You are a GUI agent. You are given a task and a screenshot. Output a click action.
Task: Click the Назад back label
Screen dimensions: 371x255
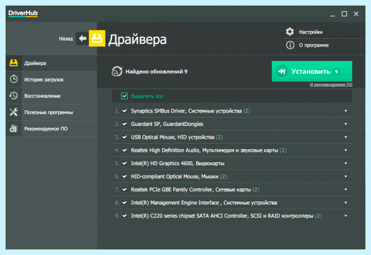click(66, 38)
